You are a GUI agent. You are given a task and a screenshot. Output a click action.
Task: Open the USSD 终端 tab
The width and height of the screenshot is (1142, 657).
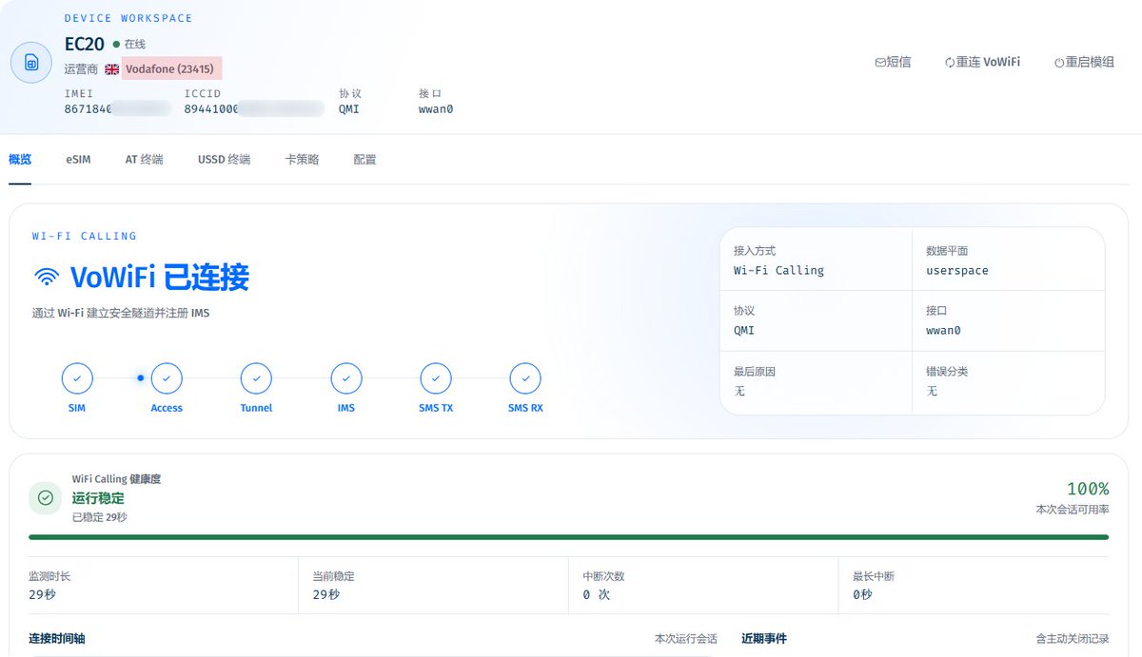pyautogui.click(x=224, y=159)
